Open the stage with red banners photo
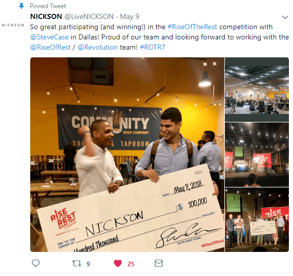 pos(257,155)
